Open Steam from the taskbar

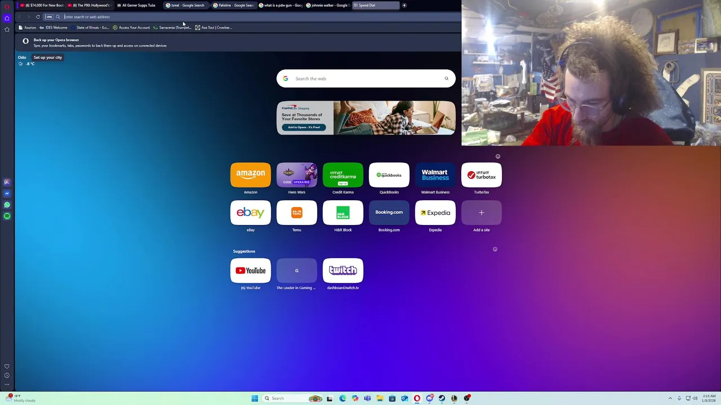442,398
